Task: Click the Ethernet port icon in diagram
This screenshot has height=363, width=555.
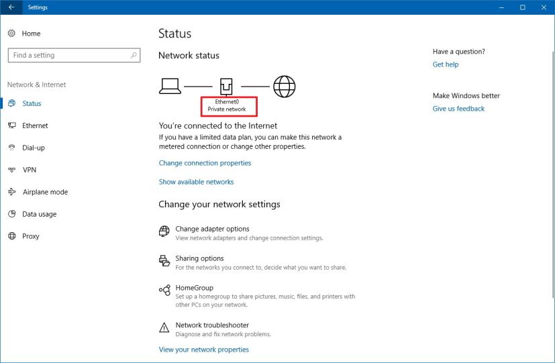Action: (x=226, y=87)
